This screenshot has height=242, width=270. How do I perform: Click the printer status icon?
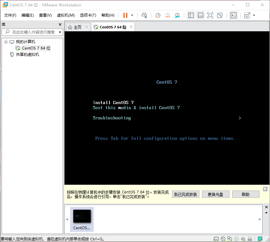point(236,239)
